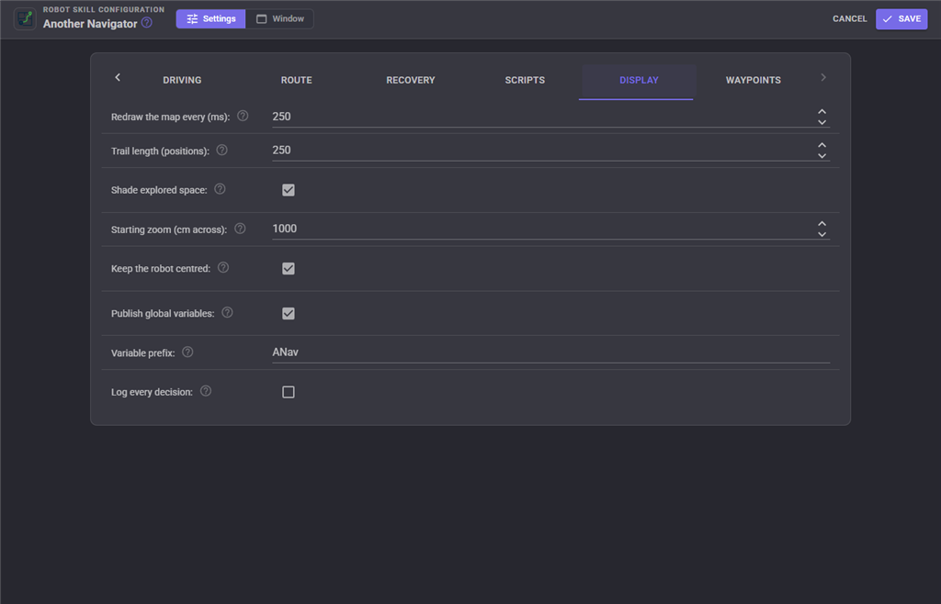Decrease Redraw the map value with down arrow
The image size is (941, 604).
point(822,122)
